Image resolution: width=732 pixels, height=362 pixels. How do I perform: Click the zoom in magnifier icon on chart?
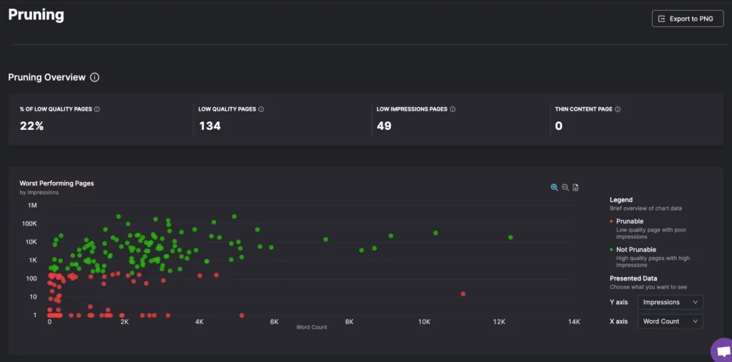coord(554,187)
